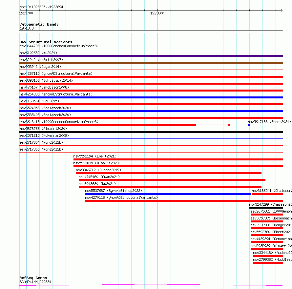Click the nsv470107 (Jakobsson2008) label
The width and height of the screenshot is (292, 289).
click(44, 87)
